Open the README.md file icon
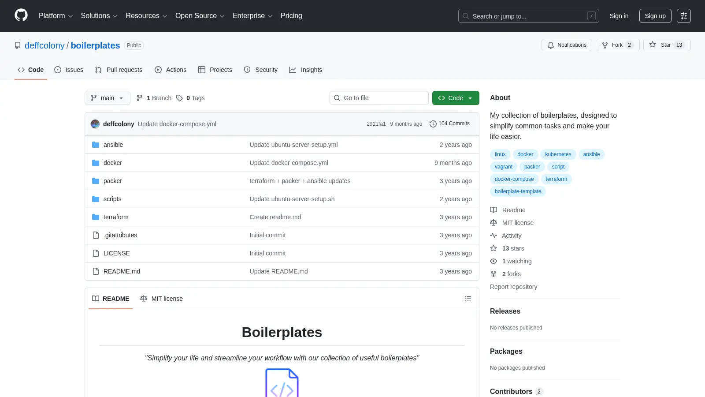 point(96,271)
